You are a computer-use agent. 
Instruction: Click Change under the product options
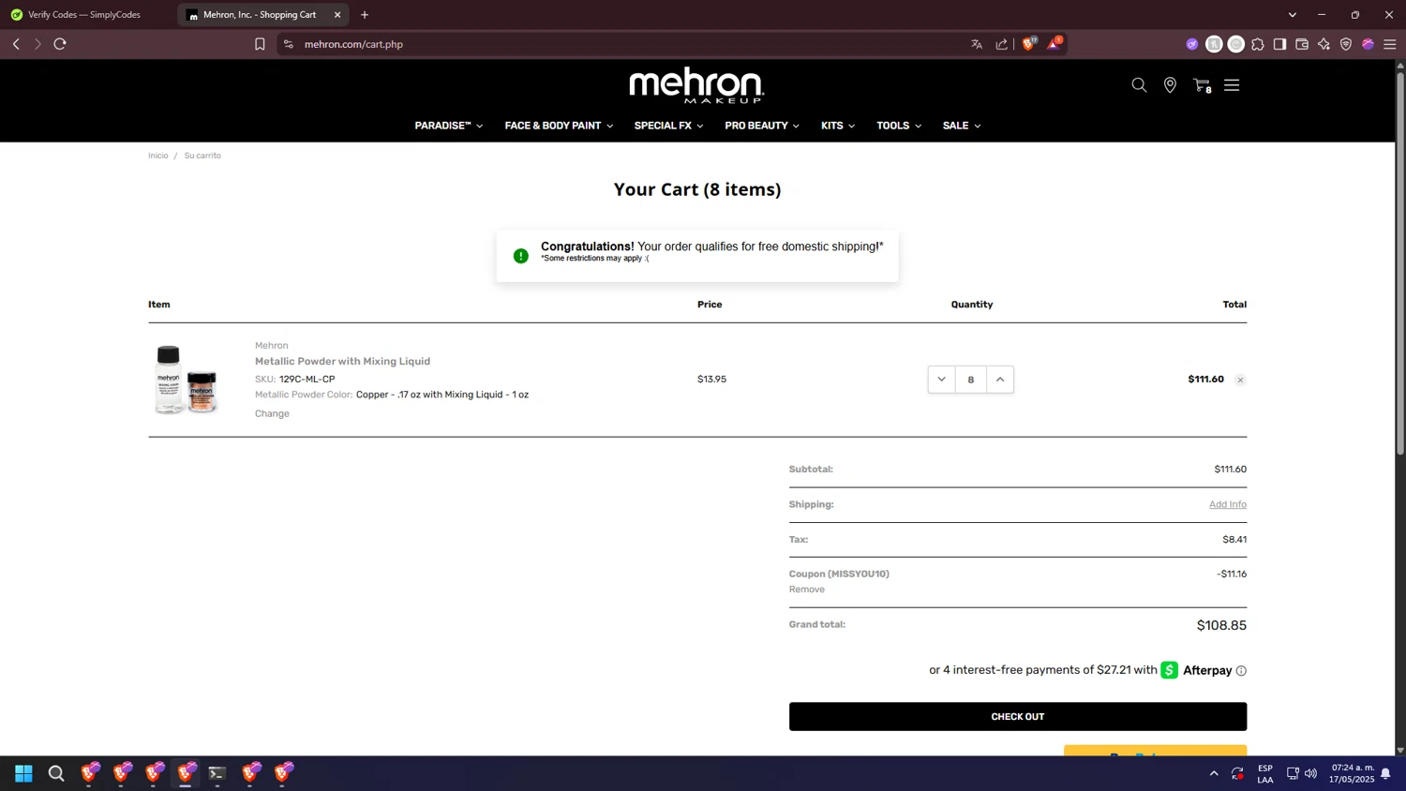272,413
